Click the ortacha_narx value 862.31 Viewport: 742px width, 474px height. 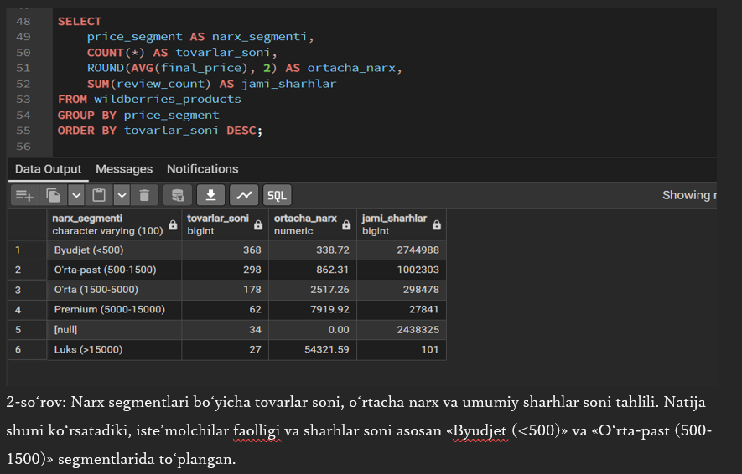313,270
